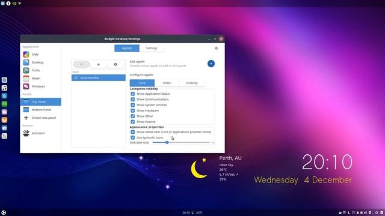Toggle Show Hardware checkbox
385x216 pixels.
132,110
